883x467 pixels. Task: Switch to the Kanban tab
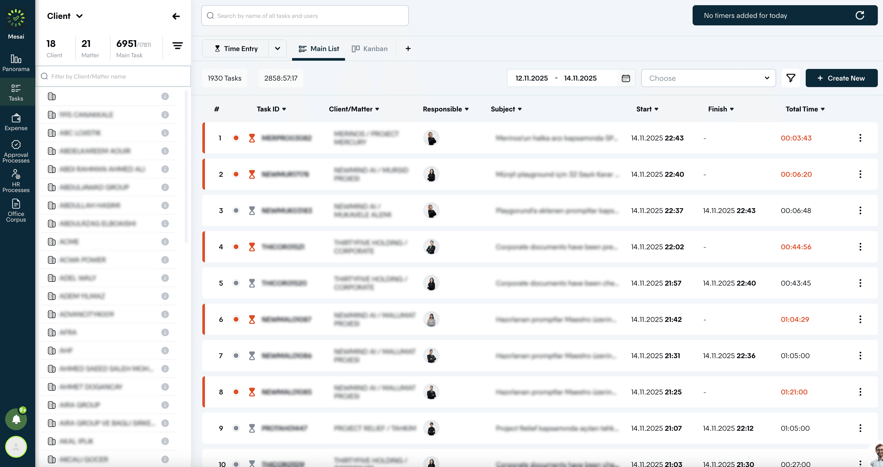369,49
